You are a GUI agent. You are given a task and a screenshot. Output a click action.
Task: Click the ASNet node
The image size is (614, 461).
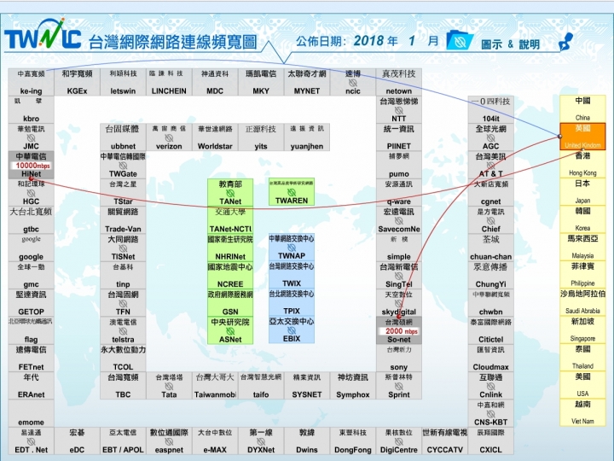click(x=230, y=331)
